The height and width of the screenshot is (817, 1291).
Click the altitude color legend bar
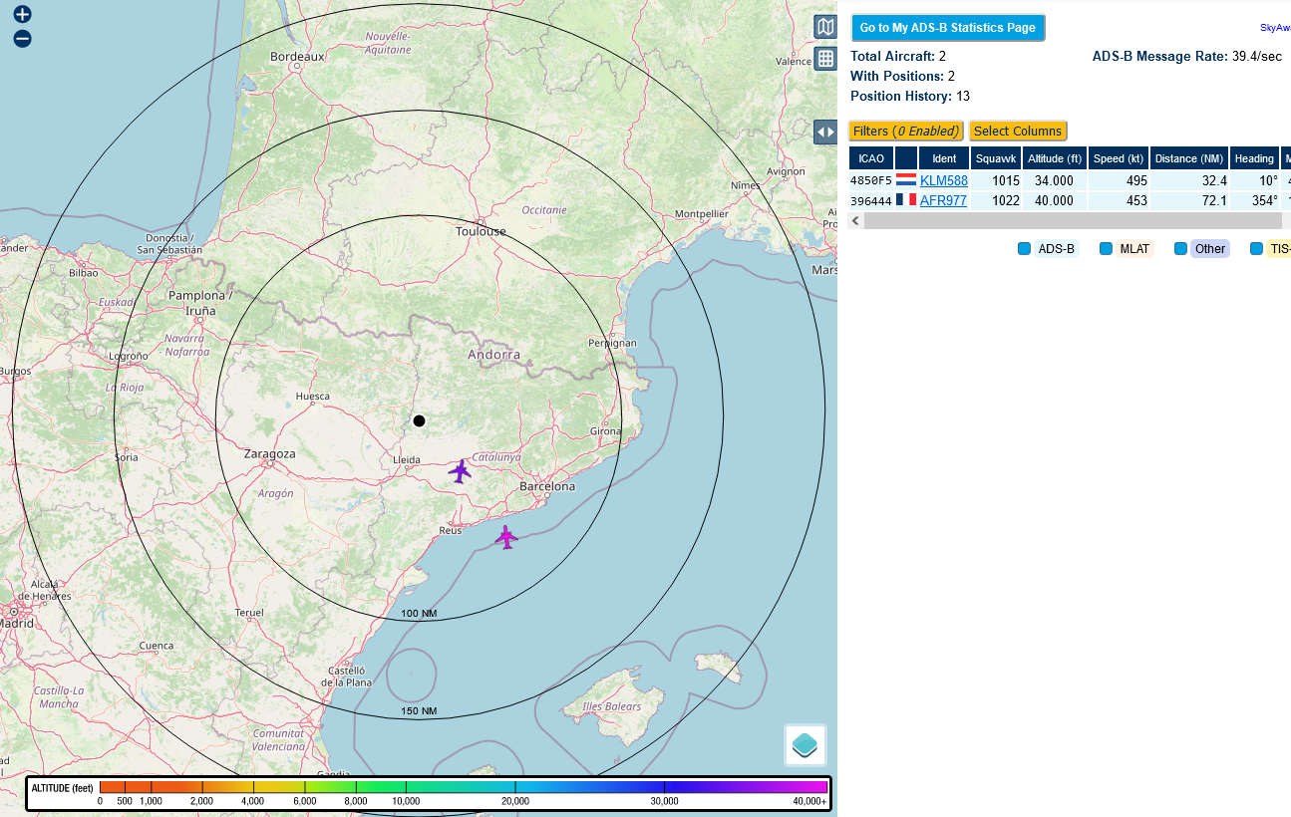(x=464, y=787)
